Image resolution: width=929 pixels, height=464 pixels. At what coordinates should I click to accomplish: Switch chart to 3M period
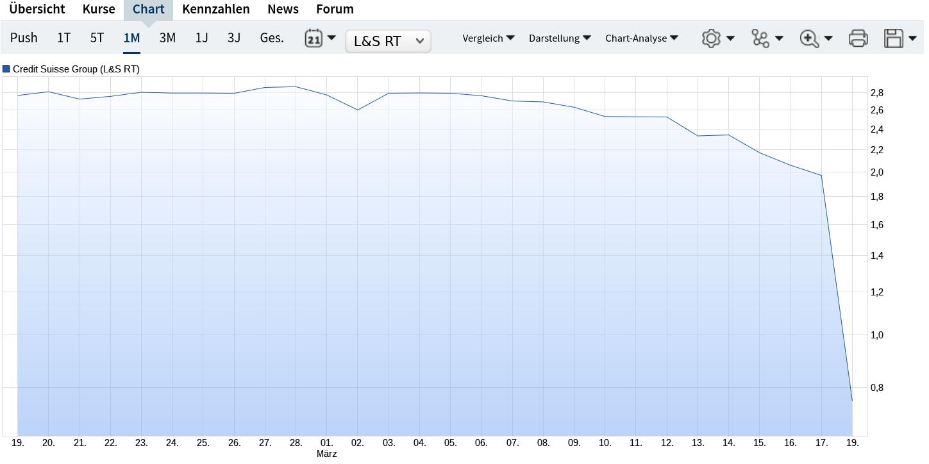167,38
